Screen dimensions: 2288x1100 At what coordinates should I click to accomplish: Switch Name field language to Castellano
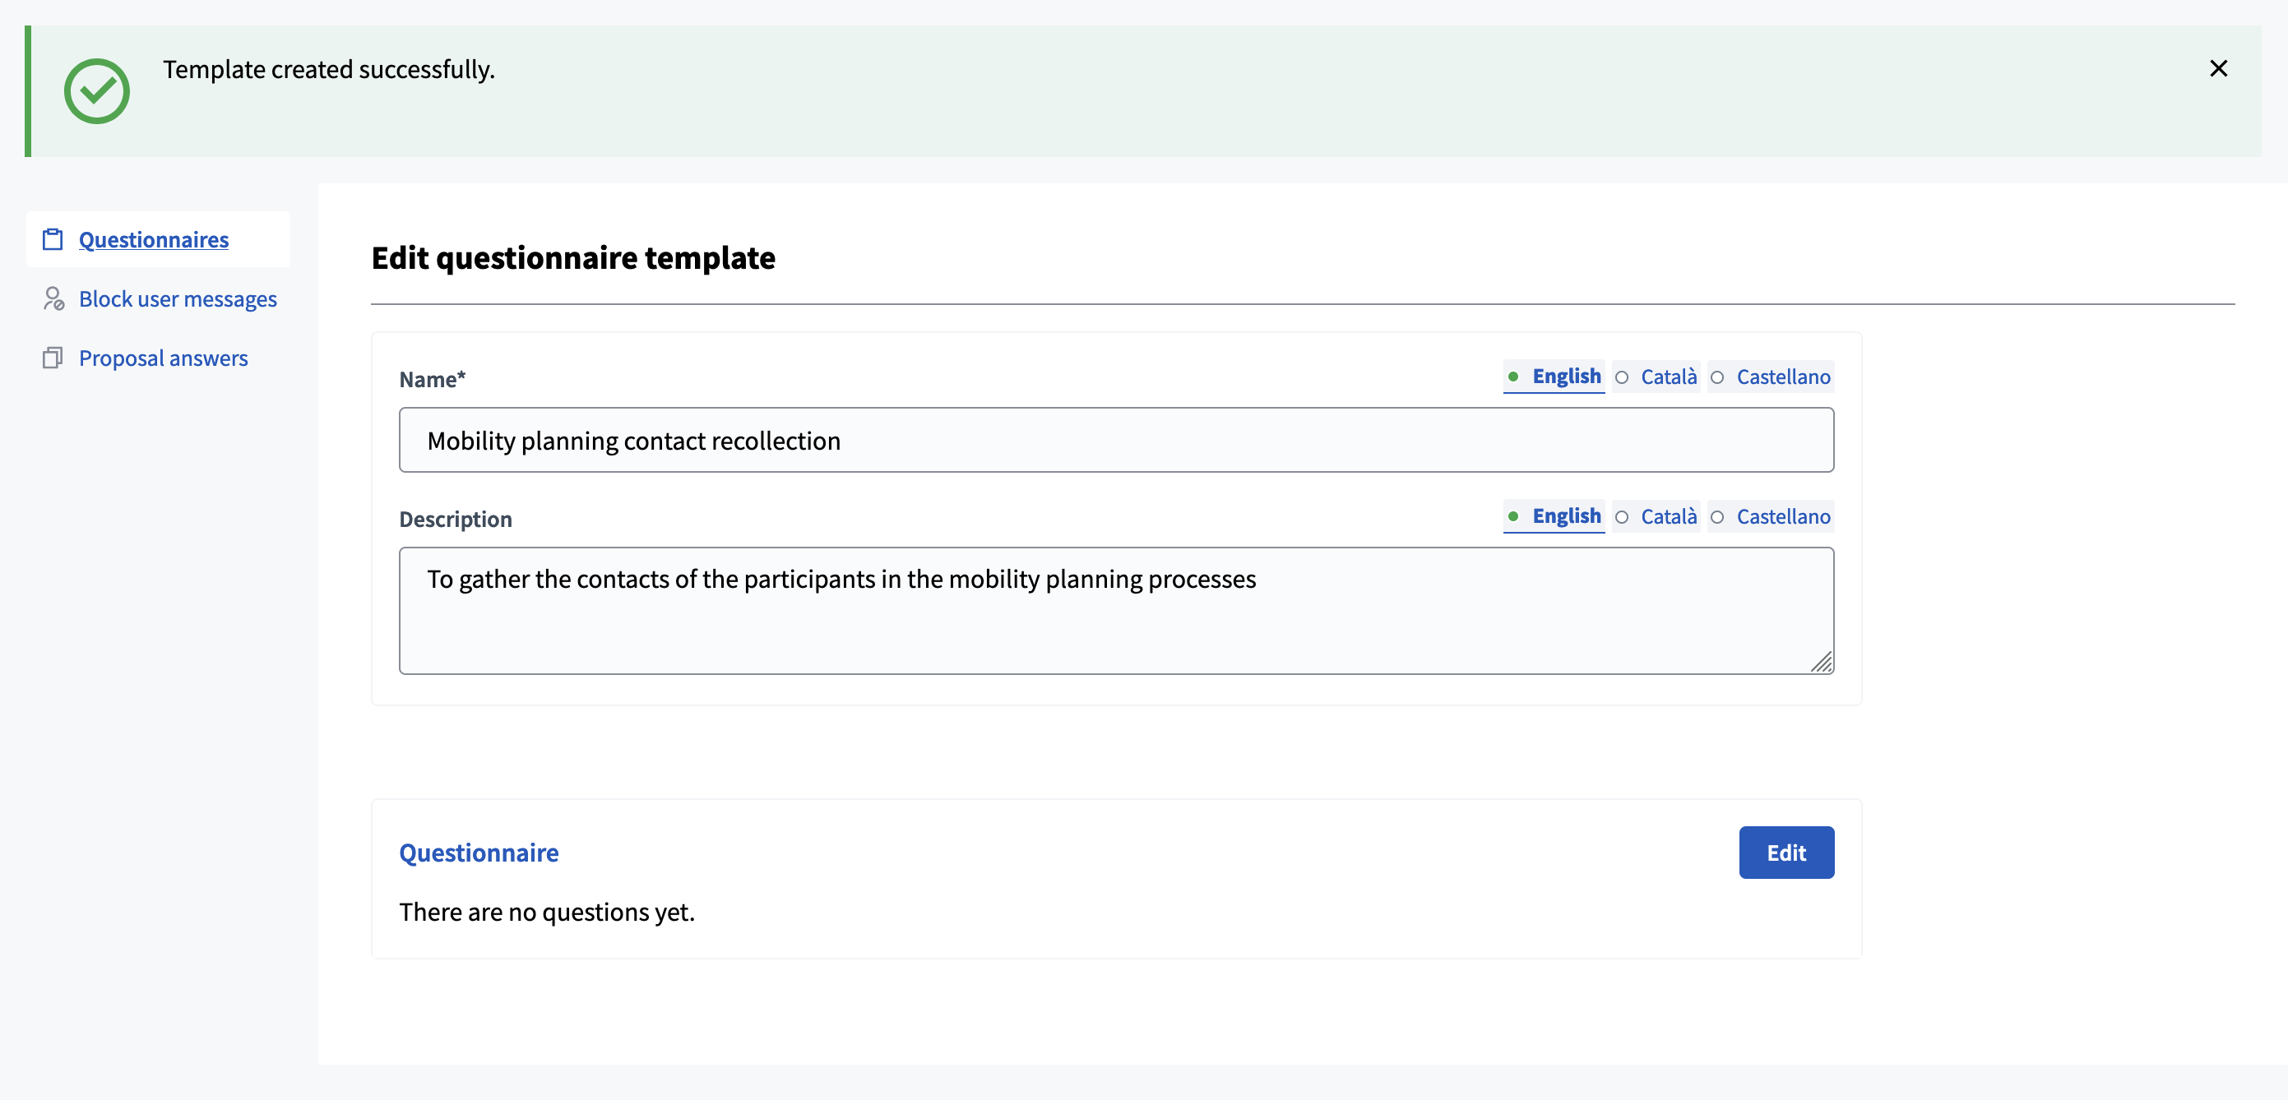pos(1782,377)
